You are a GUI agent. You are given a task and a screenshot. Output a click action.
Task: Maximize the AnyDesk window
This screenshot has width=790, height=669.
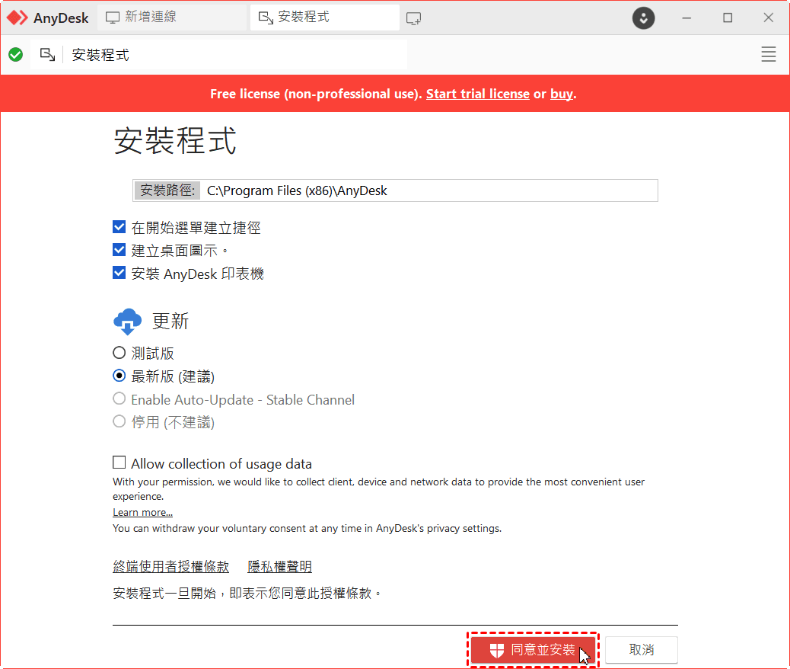pyautogui.click(x=728, y=18)
